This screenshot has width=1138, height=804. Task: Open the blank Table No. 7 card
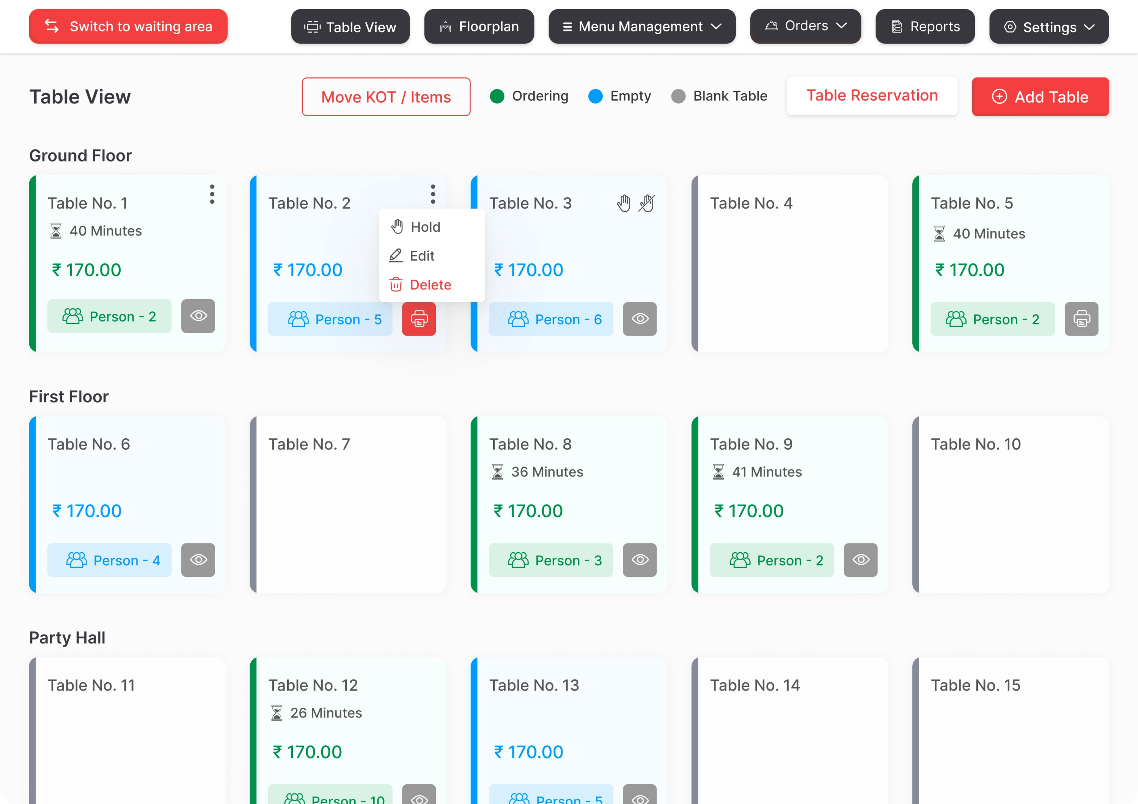[348, 505]
